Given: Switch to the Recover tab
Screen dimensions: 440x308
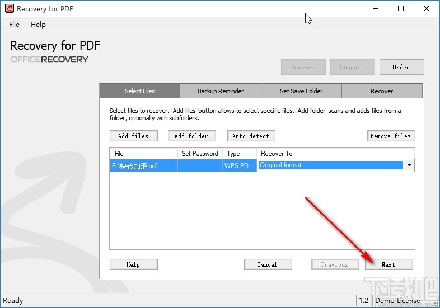Looking at the screenshot, I should click(x=382, y=91).
